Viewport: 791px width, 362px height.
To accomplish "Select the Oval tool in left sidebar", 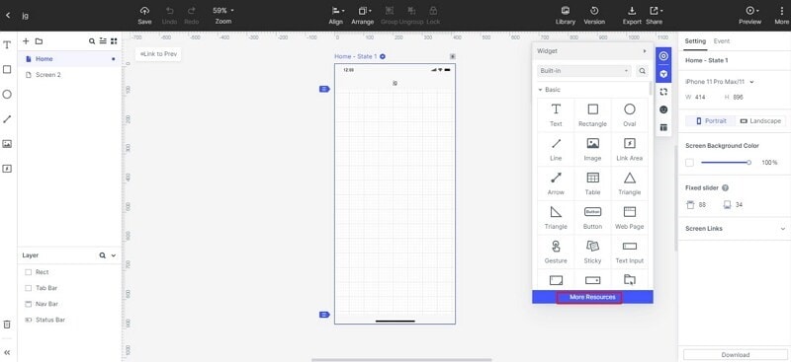I will [x=7, y=94].
